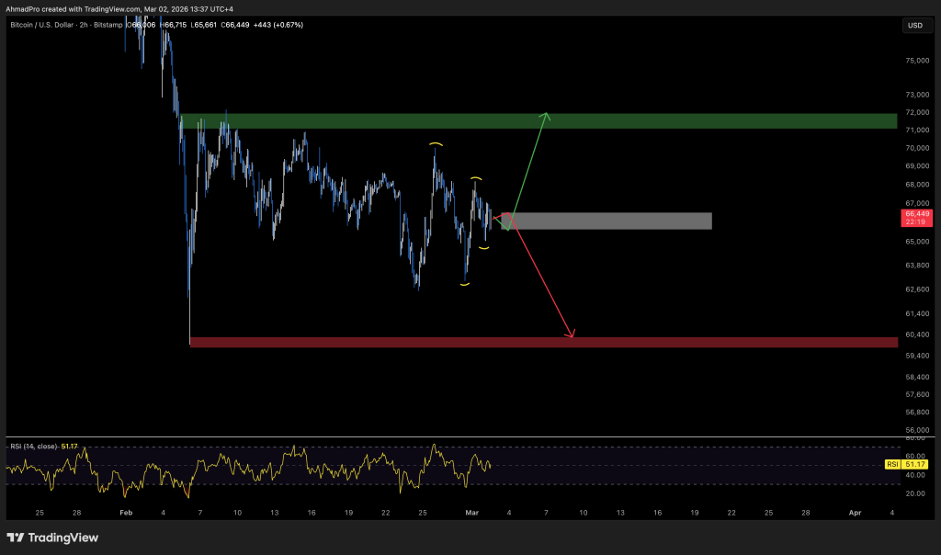Open the USD currency selector
941x555 pixels.
click(x=915, y=25)
